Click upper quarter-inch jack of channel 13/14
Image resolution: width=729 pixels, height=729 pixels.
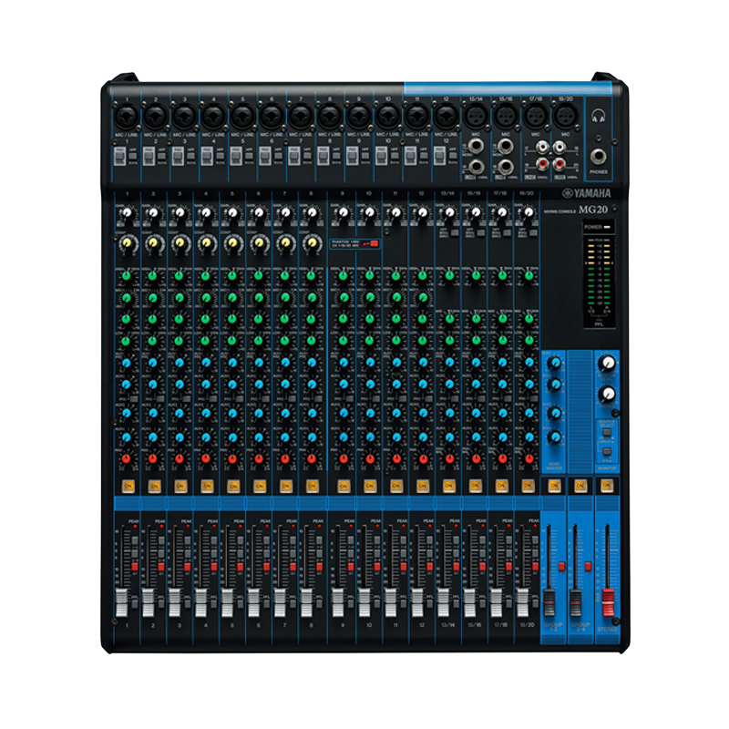[476, 147]
